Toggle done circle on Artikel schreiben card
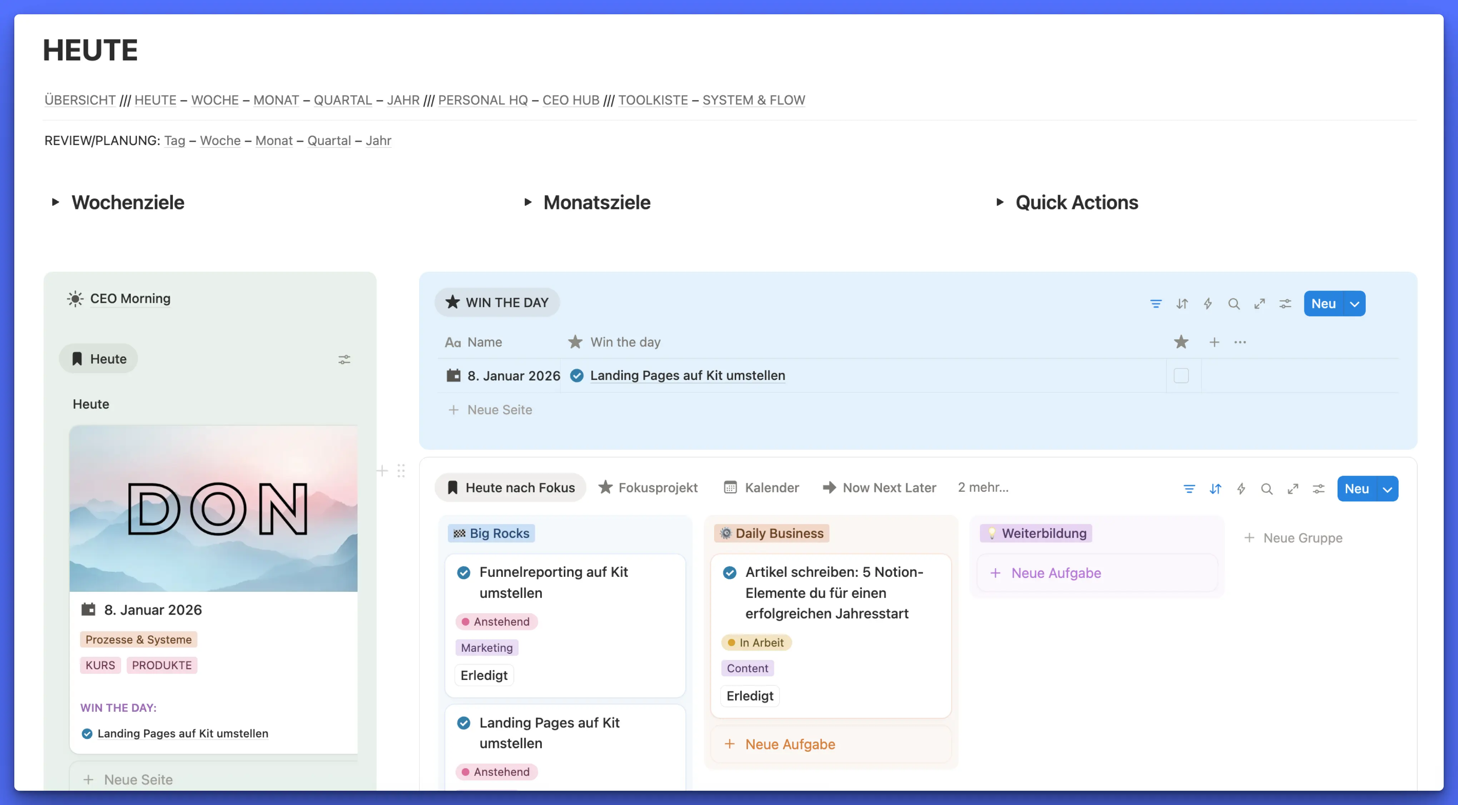This screenshot has height=805, width=1458. (x=730, y=572)
